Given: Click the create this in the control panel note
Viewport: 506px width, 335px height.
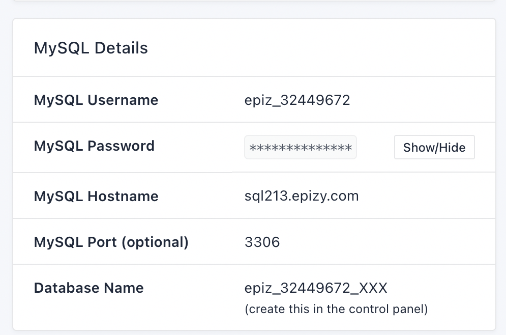Looking at the screenshot, I should (336, 309).
